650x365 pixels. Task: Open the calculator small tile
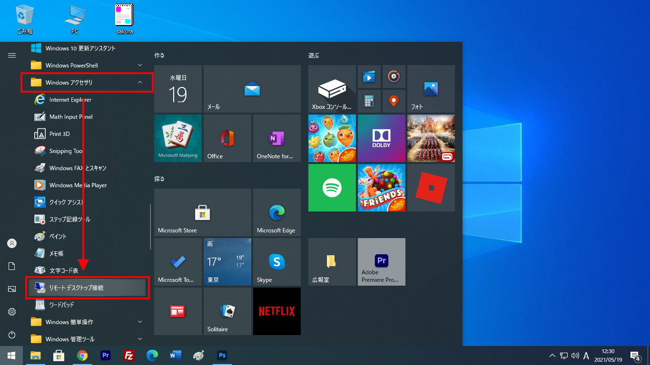369,101
